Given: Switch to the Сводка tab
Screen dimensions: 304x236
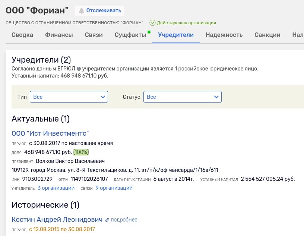Looking at the screenshot, I should (23, 35).
